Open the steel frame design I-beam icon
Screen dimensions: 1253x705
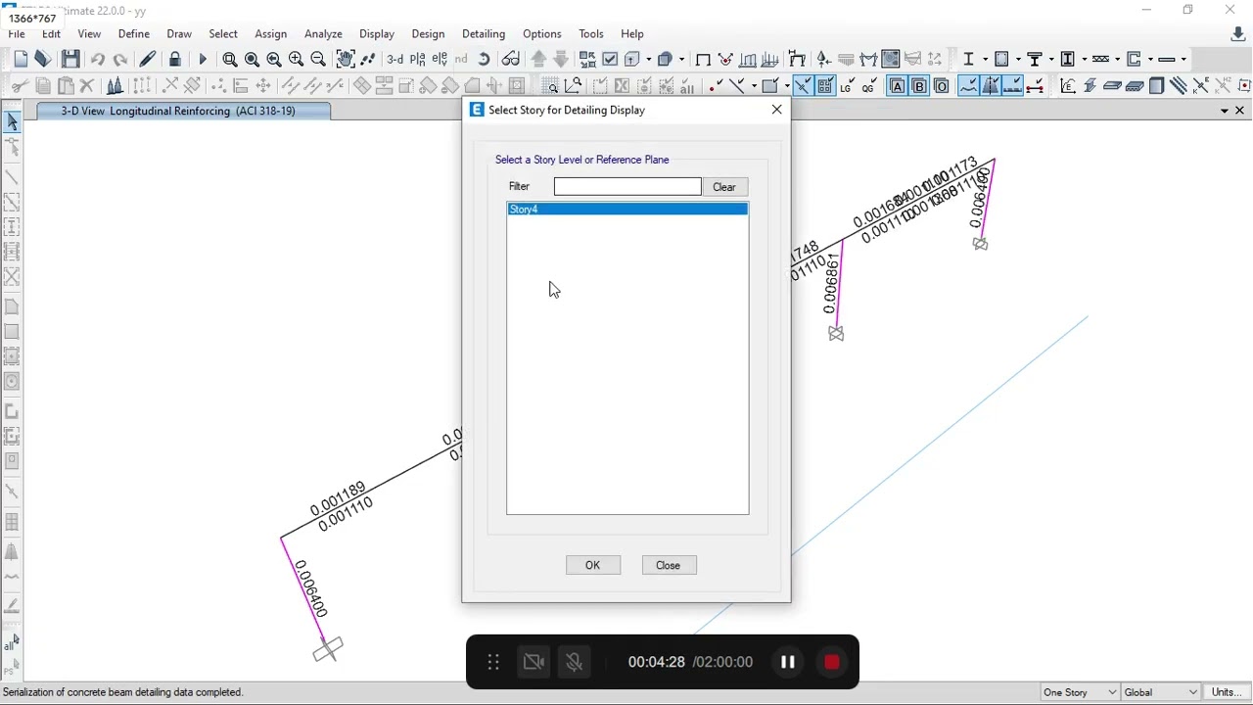969,60
